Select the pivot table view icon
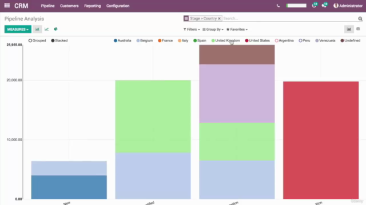The width and height of the screenshot is (366, 205). pyautogui.click(x=358, y=29)
